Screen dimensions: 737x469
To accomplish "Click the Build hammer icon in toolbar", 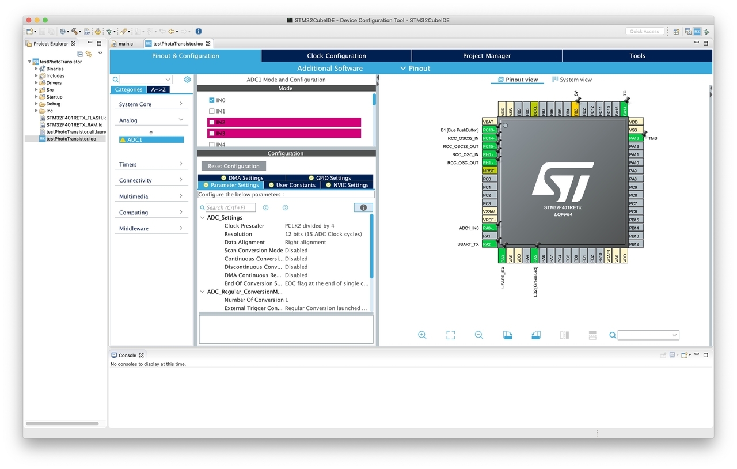I will point(74,31).
